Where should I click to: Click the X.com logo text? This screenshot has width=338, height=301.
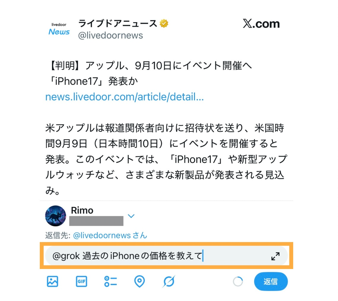(261, 23)
